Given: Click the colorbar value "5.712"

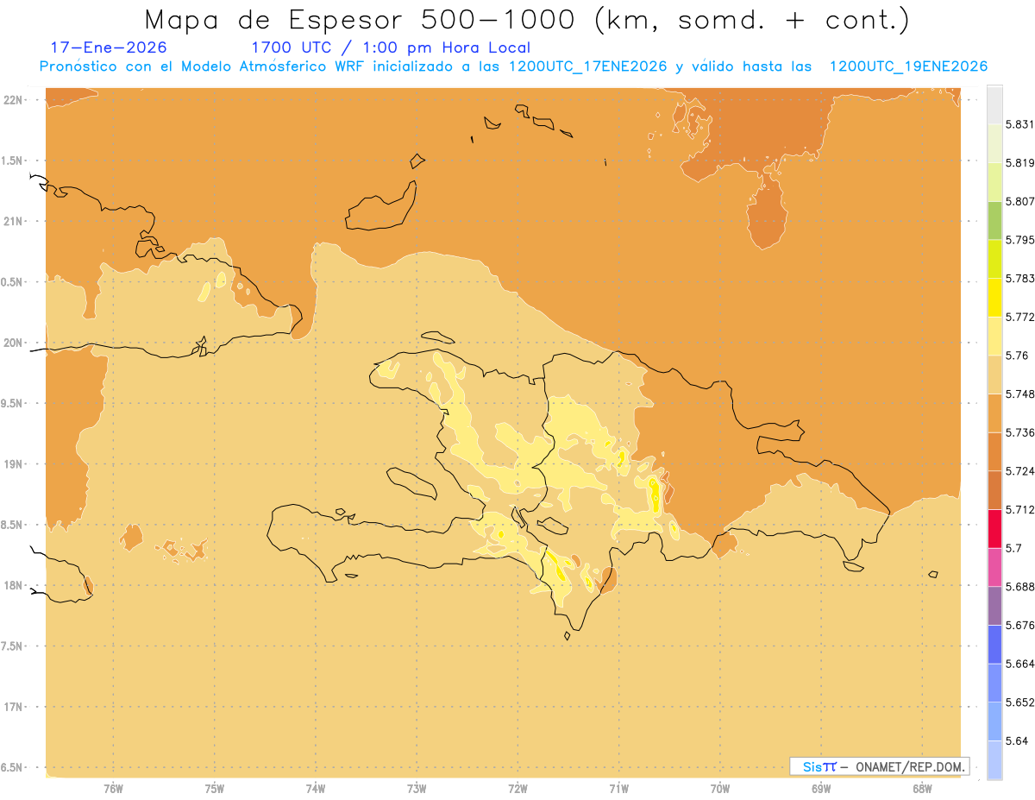Looking at the screenshot, I should (x=1019, y=509).
